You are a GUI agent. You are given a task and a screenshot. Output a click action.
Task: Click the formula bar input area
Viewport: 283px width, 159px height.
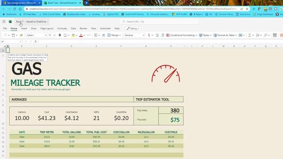(161, 42)
